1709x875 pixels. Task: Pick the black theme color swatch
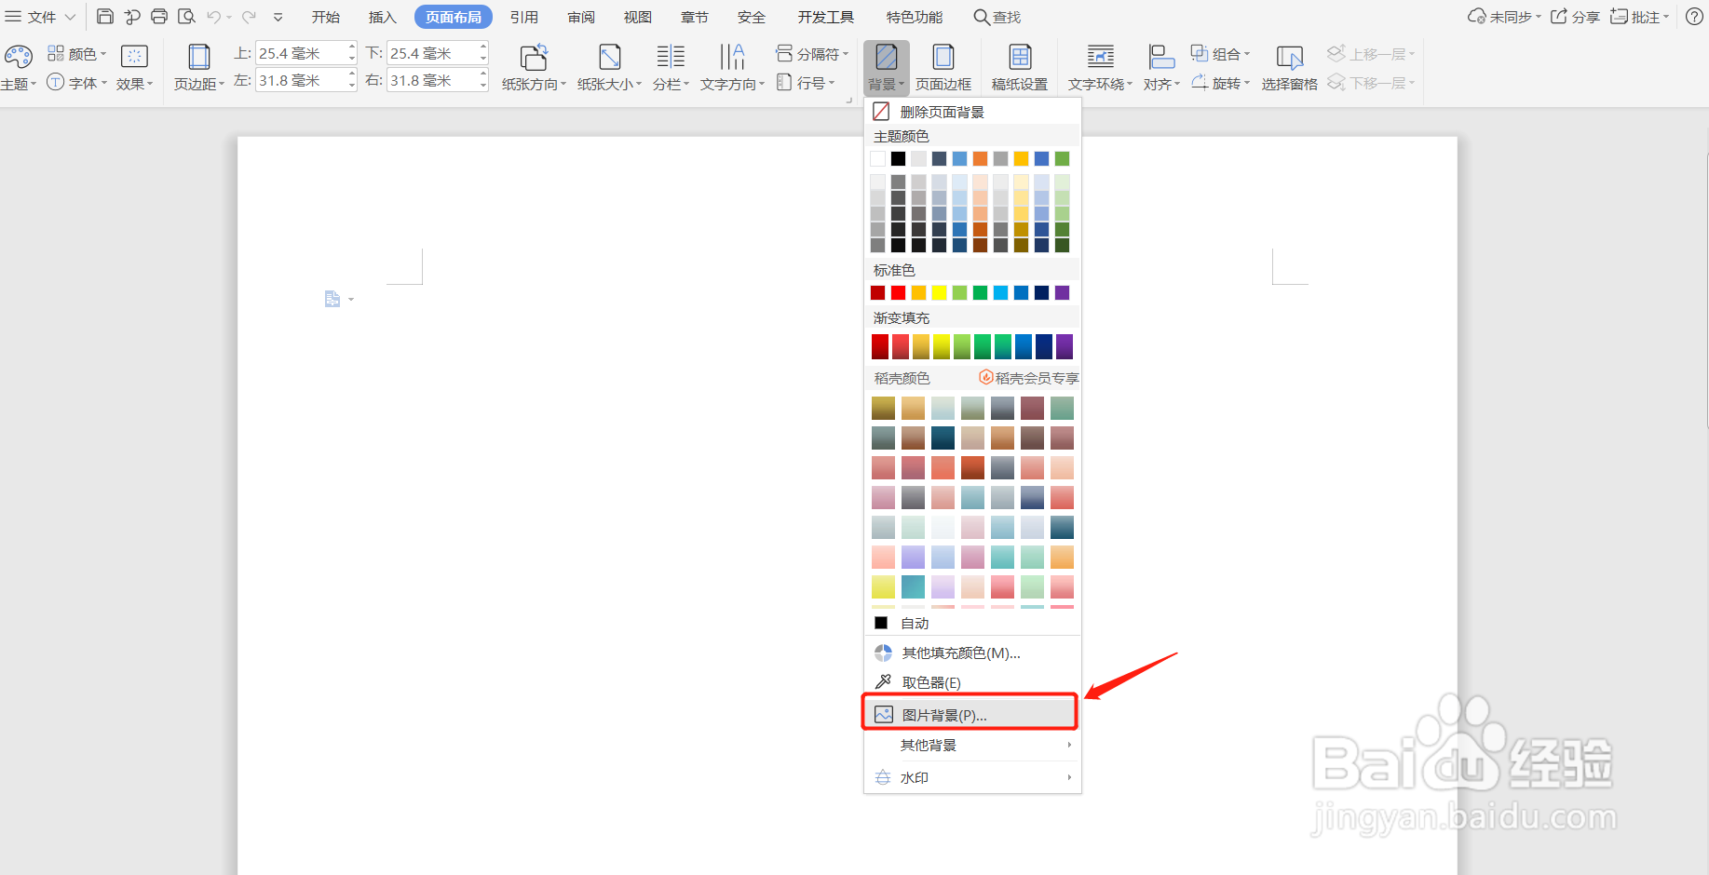pos(898,158)
